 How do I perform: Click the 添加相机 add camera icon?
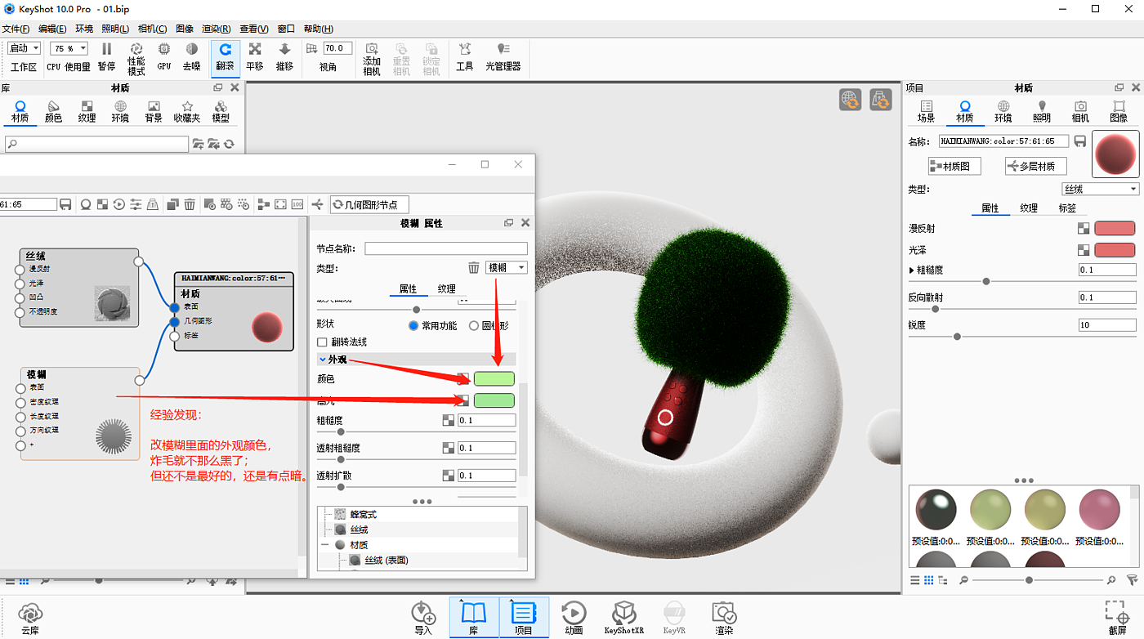(372, 51)
